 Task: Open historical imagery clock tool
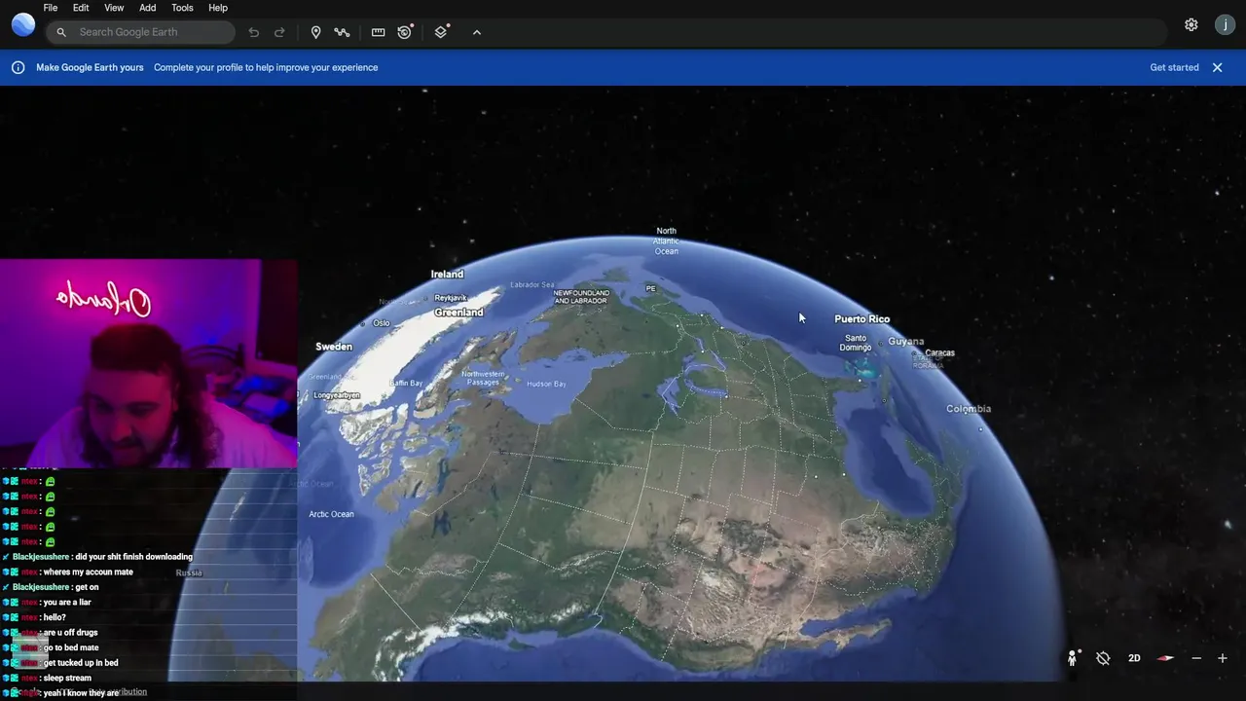coord(405,32)
